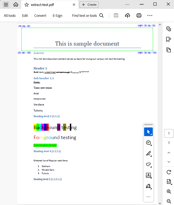Print the document

139,15
